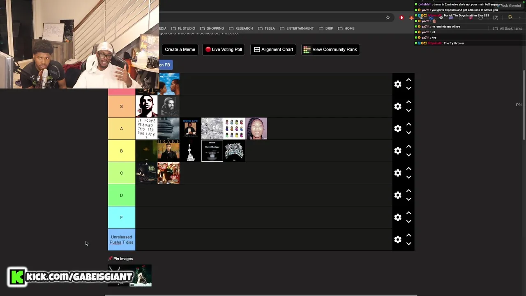Move the B tier row up
Screen dimensions: 526x296
(x=408, y=146)
